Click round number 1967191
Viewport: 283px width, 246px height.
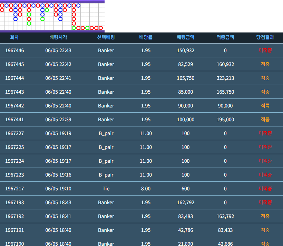(x=14, y=230)
